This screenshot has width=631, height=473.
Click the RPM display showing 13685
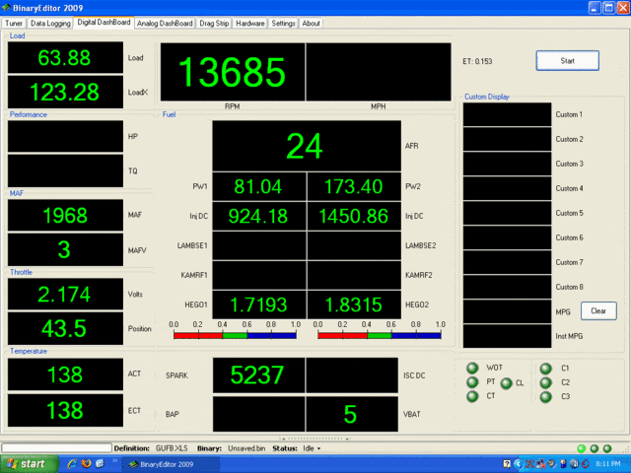coord(233,72)
